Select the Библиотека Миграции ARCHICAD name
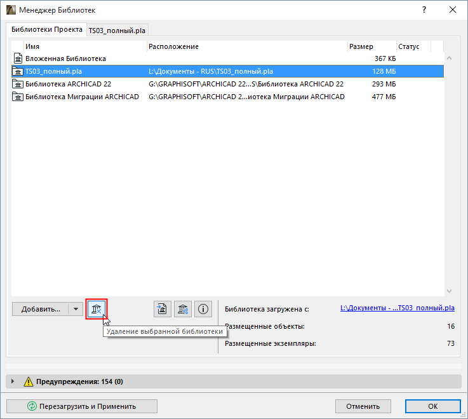Screen dimensions: 468x419 pos(82,97)
